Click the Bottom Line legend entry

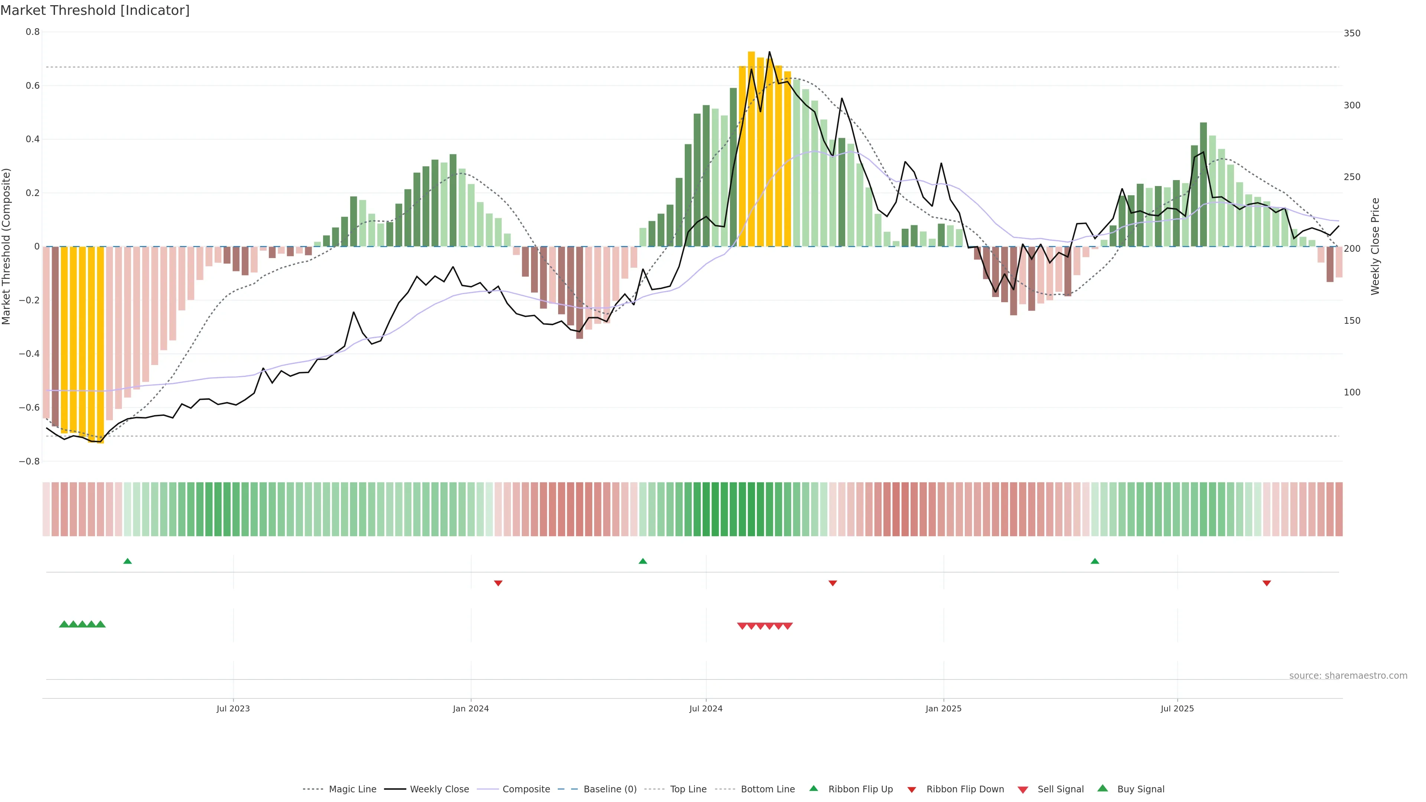point(767,789)
